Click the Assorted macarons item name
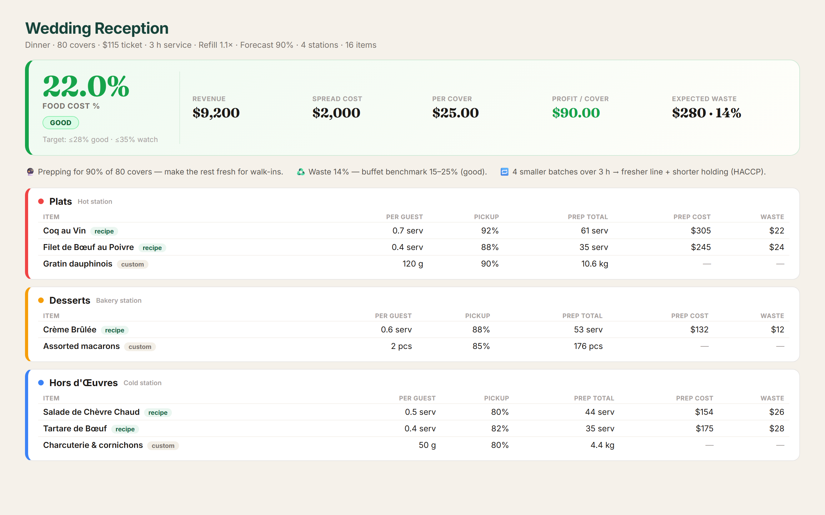This screenshot has height=515, width=825. tap(81, 346)
